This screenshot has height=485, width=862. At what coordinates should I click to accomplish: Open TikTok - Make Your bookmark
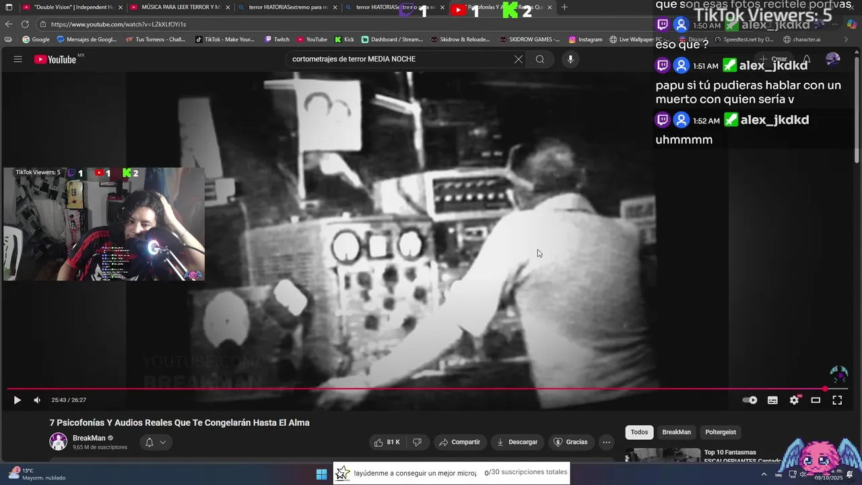coord(225,39)
